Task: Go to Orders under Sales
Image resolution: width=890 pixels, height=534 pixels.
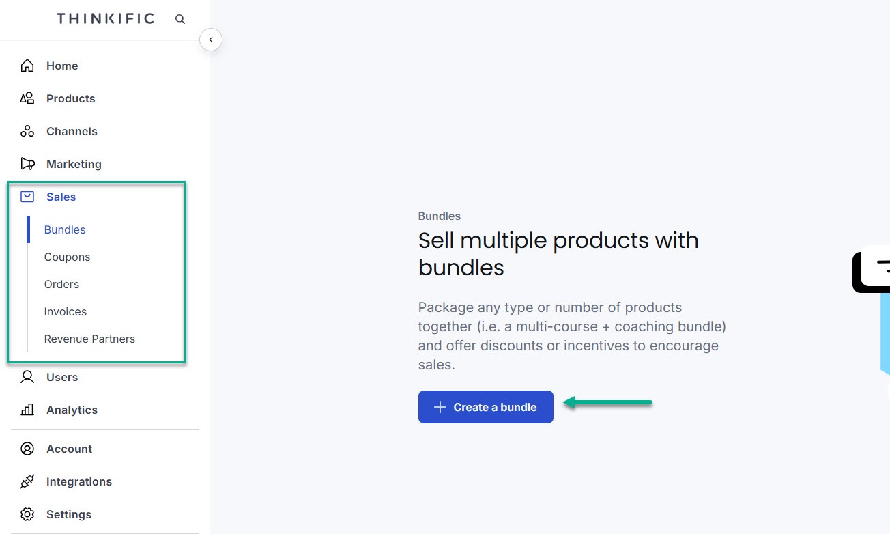Action: point(61,284)
